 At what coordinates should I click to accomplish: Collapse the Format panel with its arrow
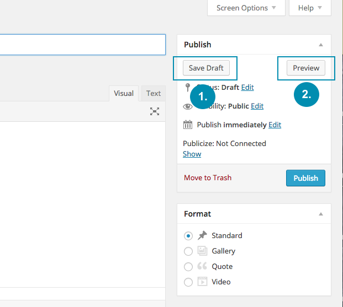(x=321, y=214)
